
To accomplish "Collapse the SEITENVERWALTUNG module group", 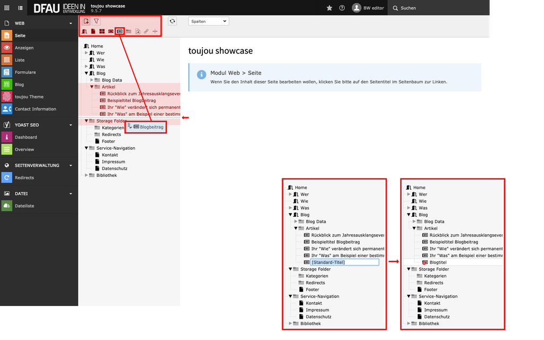I will point(71,165).
